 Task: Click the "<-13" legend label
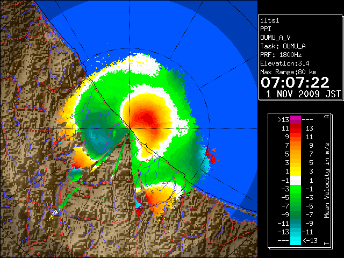pos(310,240)
